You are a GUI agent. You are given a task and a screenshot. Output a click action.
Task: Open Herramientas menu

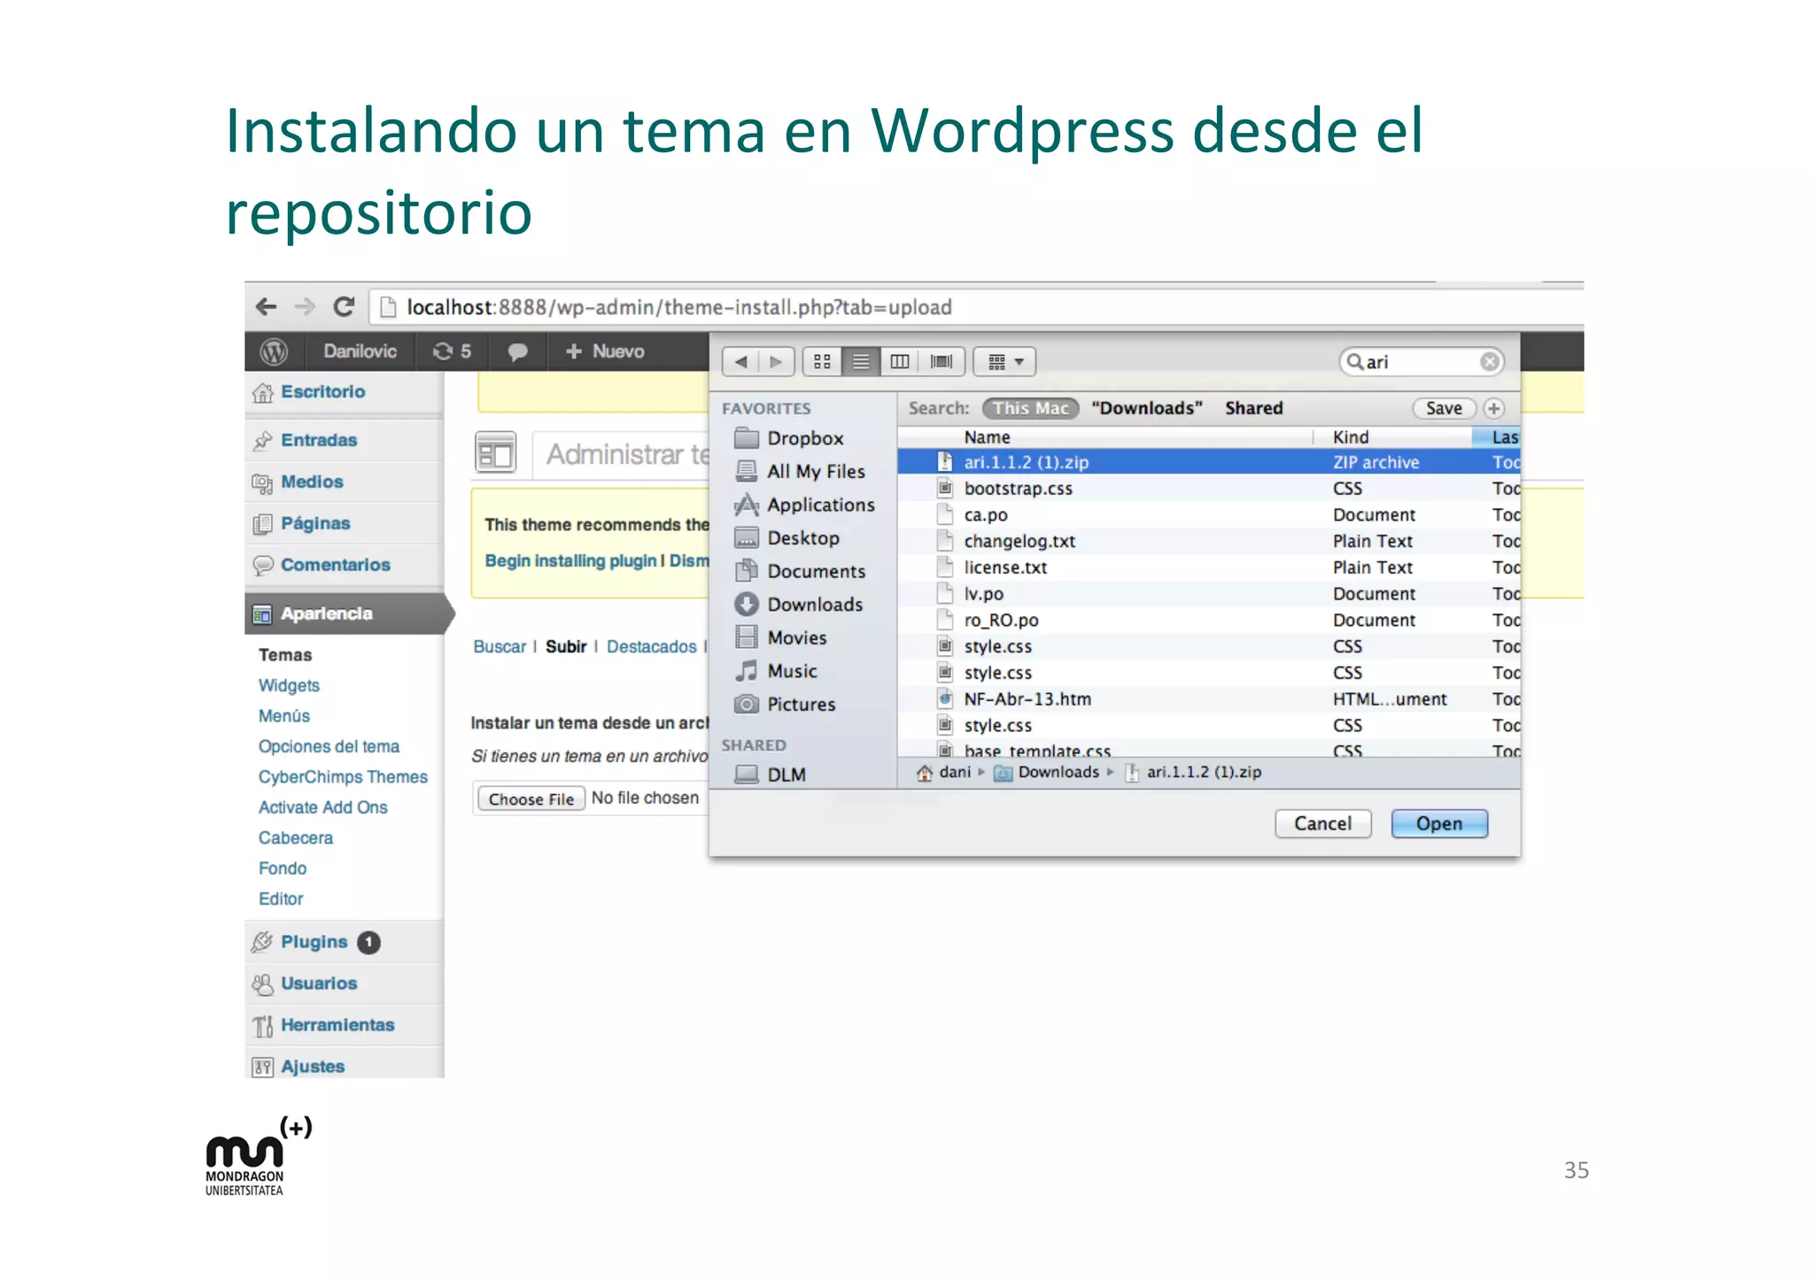point(345,1025)
